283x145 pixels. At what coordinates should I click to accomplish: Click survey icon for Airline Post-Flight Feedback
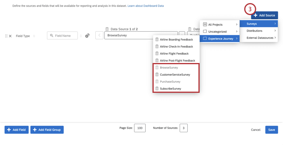157,61
